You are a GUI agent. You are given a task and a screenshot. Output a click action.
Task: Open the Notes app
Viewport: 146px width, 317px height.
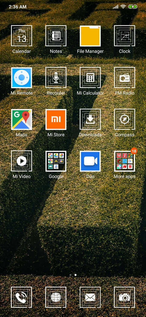(56, 36)
